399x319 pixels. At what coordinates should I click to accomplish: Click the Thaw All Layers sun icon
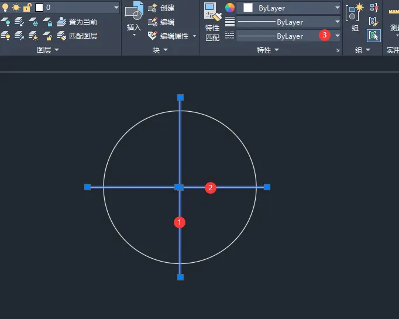33,36
